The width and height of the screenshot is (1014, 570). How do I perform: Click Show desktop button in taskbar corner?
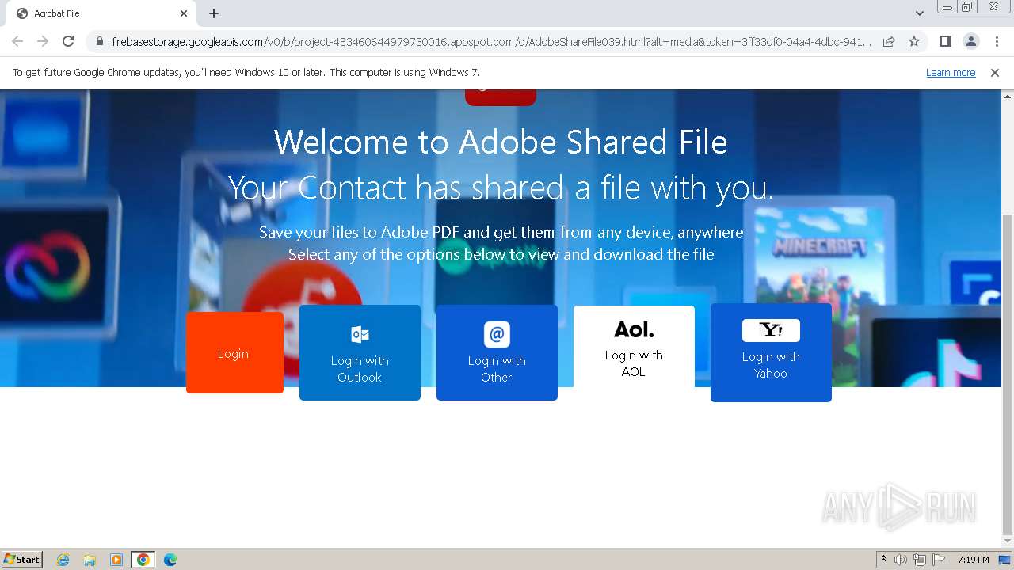coord(1005,560)
